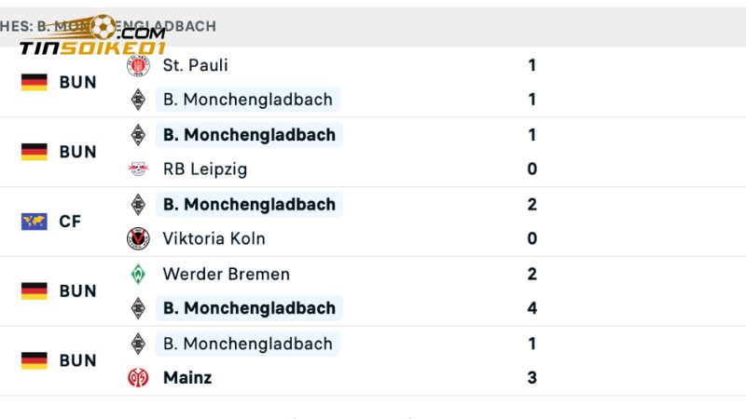Select B. Monchengladbach in the Leipzig match
Viewport: 746px width, 419px height.
[249, 135]
